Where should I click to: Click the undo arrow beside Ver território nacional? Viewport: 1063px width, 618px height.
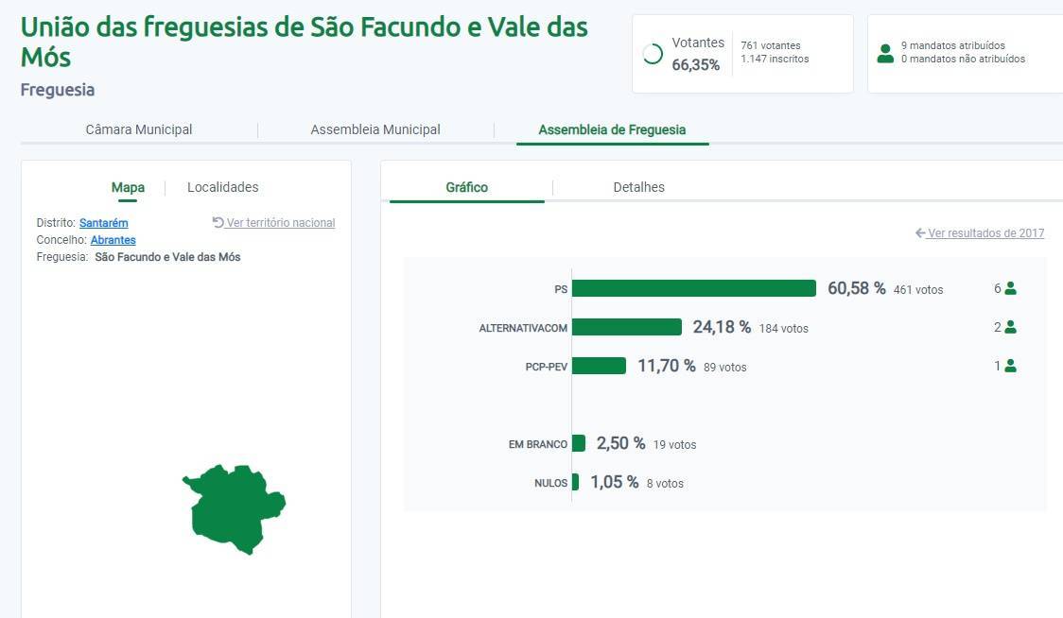[x=218, y=222]
